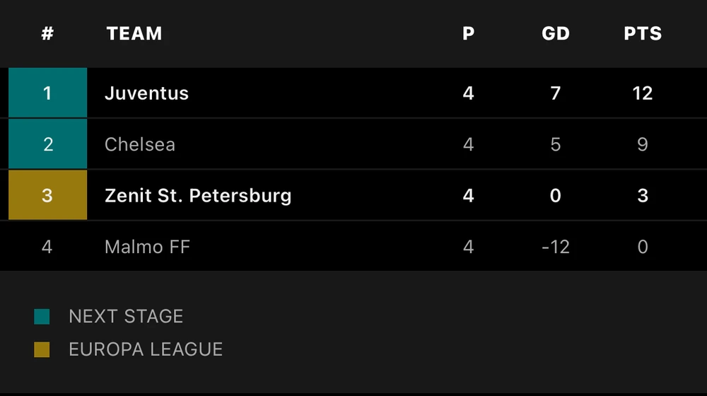Click the P column header

[468, 33]
